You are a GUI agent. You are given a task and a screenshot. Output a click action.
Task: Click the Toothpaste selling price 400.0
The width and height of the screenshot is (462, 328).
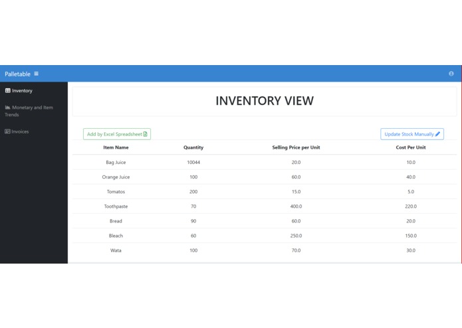tap(296, 206)
